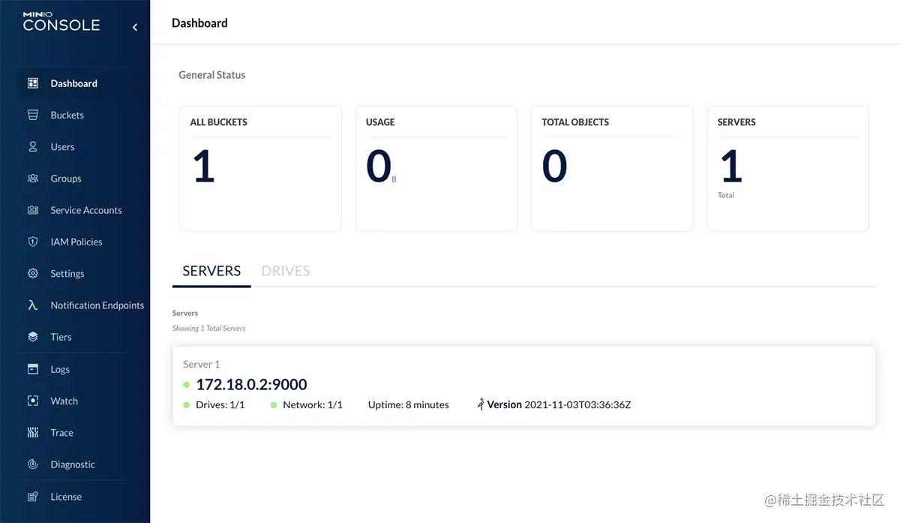
Task: Click the green status dot beside server address
Action: (x=186, y=385)
